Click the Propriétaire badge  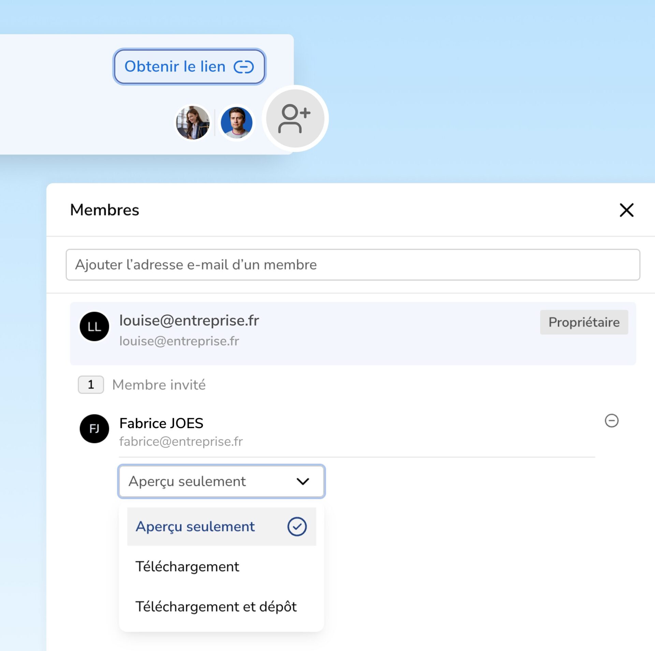tap(584, 322)
